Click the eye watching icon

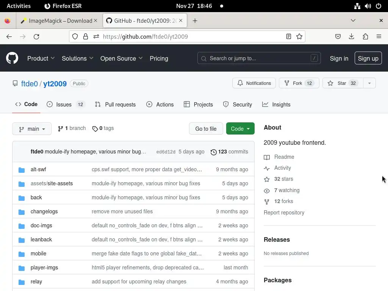(266, 191)
